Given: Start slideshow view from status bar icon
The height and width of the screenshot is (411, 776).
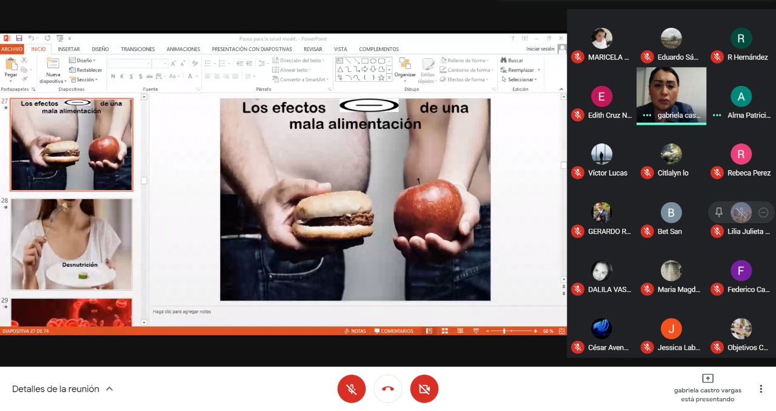Looking at the screenshot, I should [476, 331].
